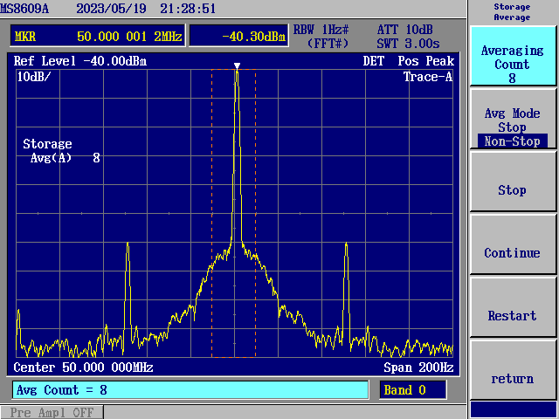Click the Span 200Hz text

pyautogui.click(x=418, y=367)
